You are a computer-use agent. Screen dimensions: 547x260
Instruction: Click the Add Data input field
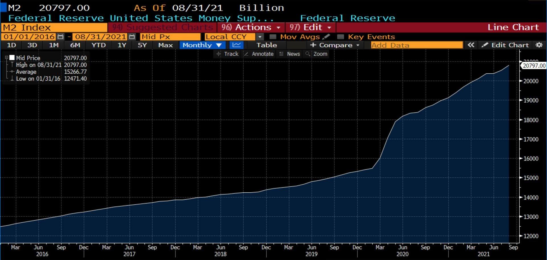click(416, 45)
